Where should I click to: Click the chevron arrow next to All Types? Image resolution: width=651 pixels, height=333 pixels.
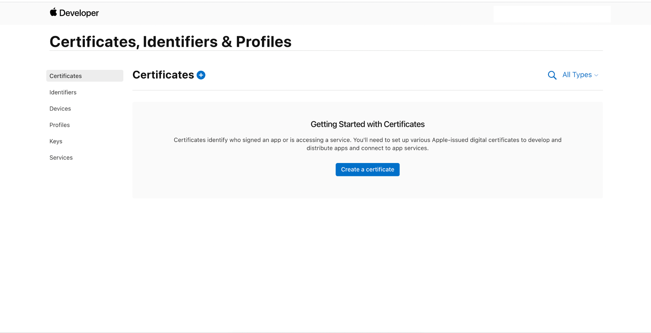click(x=596, y=75)
